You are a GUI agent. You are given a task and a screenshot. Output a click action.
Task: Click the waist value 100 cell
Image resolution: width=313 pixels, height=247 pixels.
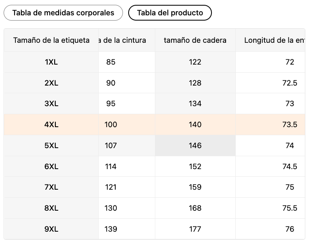(111, 125)
